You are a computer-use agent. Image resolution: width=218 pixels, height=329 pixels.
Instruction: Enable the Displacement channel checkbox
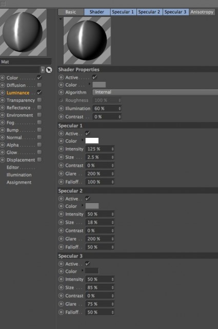click(39, 160)
